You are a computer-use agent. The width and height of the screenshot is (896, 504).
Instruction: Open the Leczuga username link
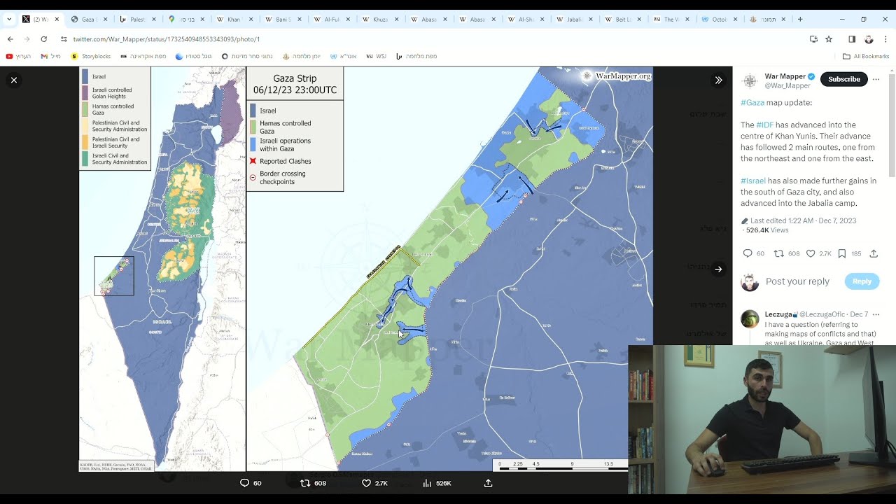point(778,314)
